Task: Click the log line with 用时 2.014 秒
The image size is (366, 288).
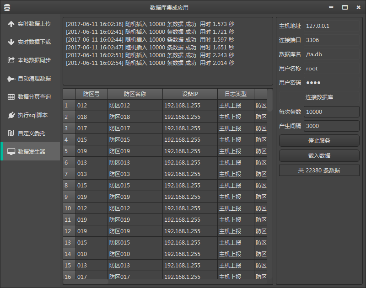Action: (x=150, y=63)
